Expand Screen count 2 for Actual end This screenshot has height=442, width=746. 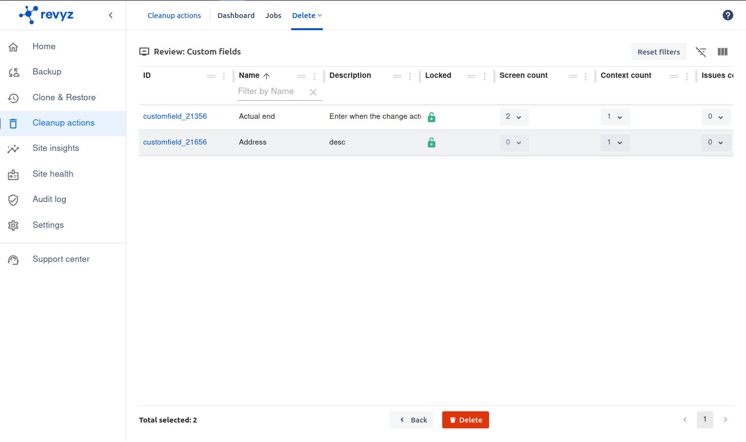coord(514,117)
